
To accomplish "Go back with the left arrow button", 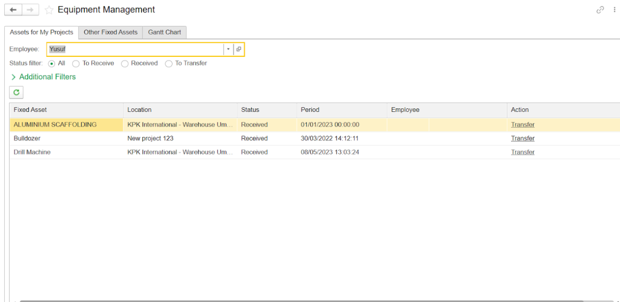I will [13, 10].
